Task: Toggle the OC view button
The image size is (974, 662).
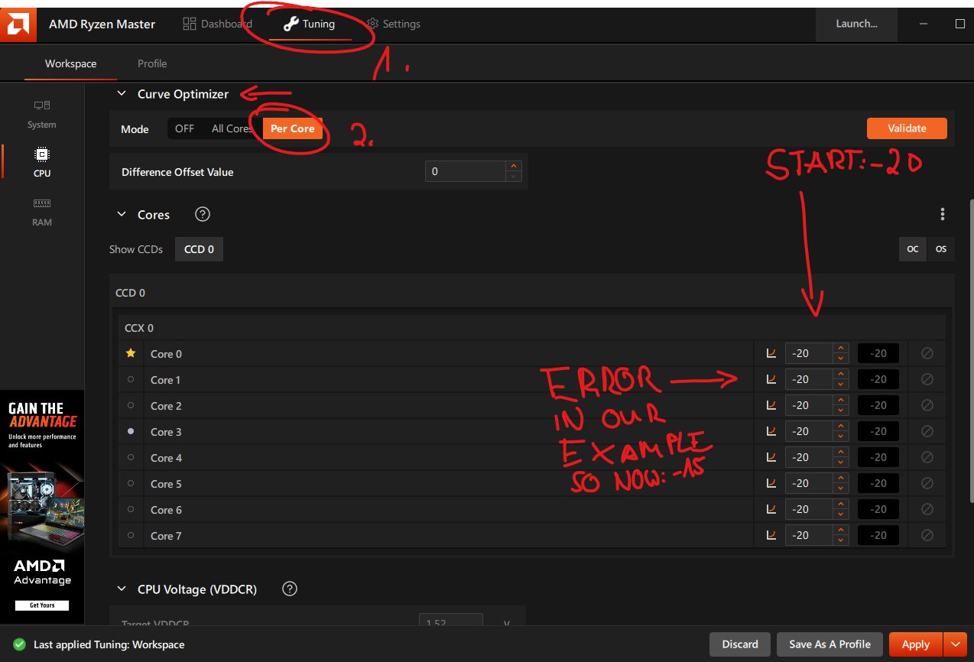Action: [912, 249]
